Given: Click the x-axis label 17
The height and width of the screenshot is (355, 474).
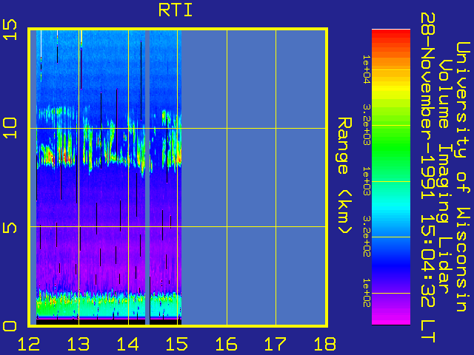Looking at the screenshot, I should tap(276, 344).
